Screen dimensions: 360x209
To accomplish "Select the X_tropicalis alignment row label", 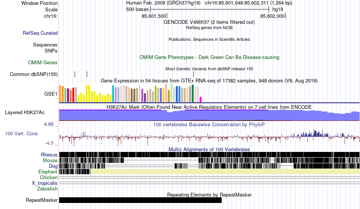I will point(45,183).
